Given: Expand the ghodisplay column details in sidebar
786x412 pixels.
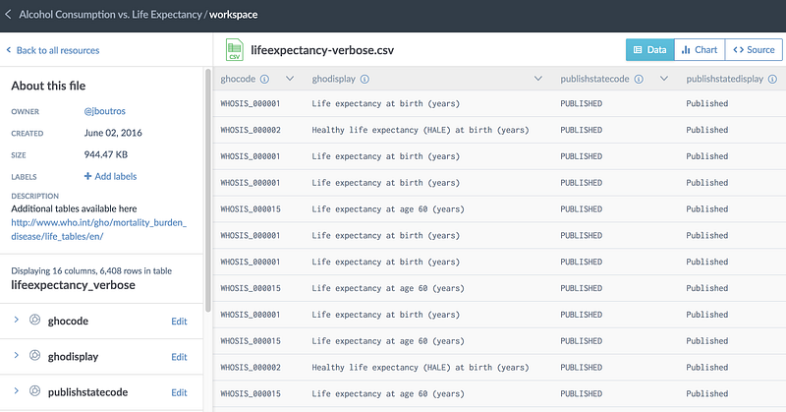Looking at the screenshot, I should coord(17,356).
